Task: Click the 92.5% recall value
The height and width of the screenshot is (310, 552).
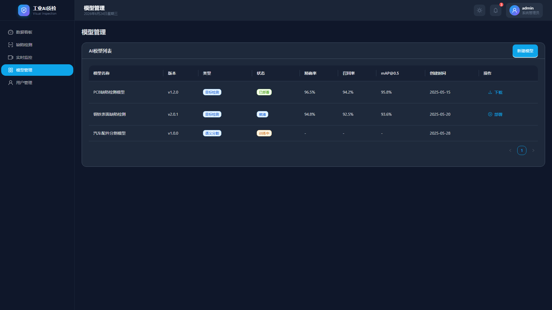Action: pyautogui.click(x=348, y=114)
